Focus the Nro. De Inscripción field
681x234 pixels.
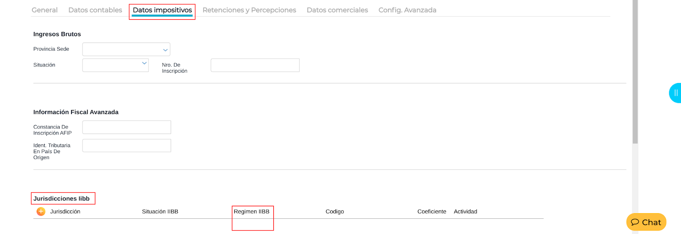coord(255,66)
